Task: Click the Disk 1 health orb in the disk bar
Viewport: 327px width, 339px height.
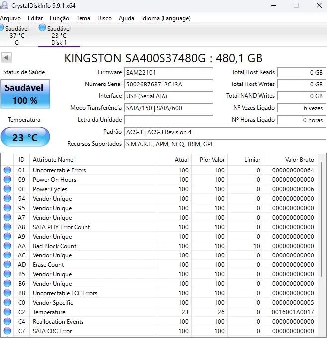Action: [42, 28]
